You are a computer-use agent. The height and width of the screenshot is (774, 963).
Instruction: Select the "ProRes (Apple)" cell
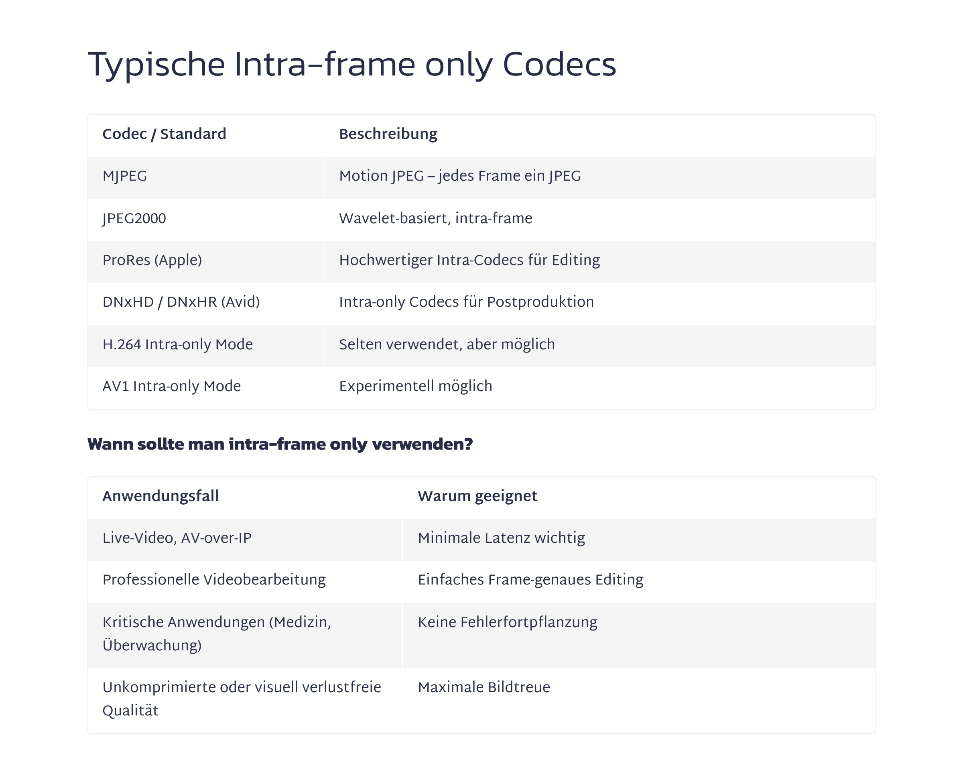pos(152,260)
